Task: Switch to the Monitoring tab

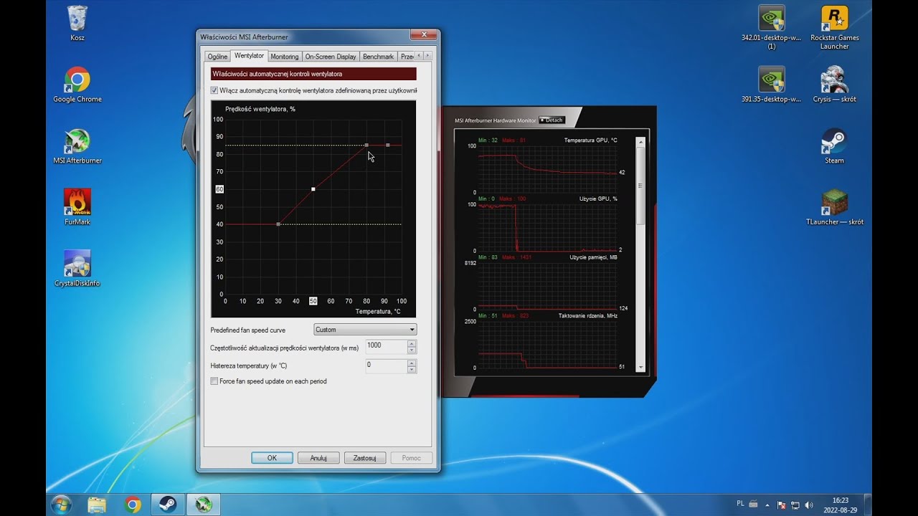Action: pyautogui.click(x=285, y=57)
